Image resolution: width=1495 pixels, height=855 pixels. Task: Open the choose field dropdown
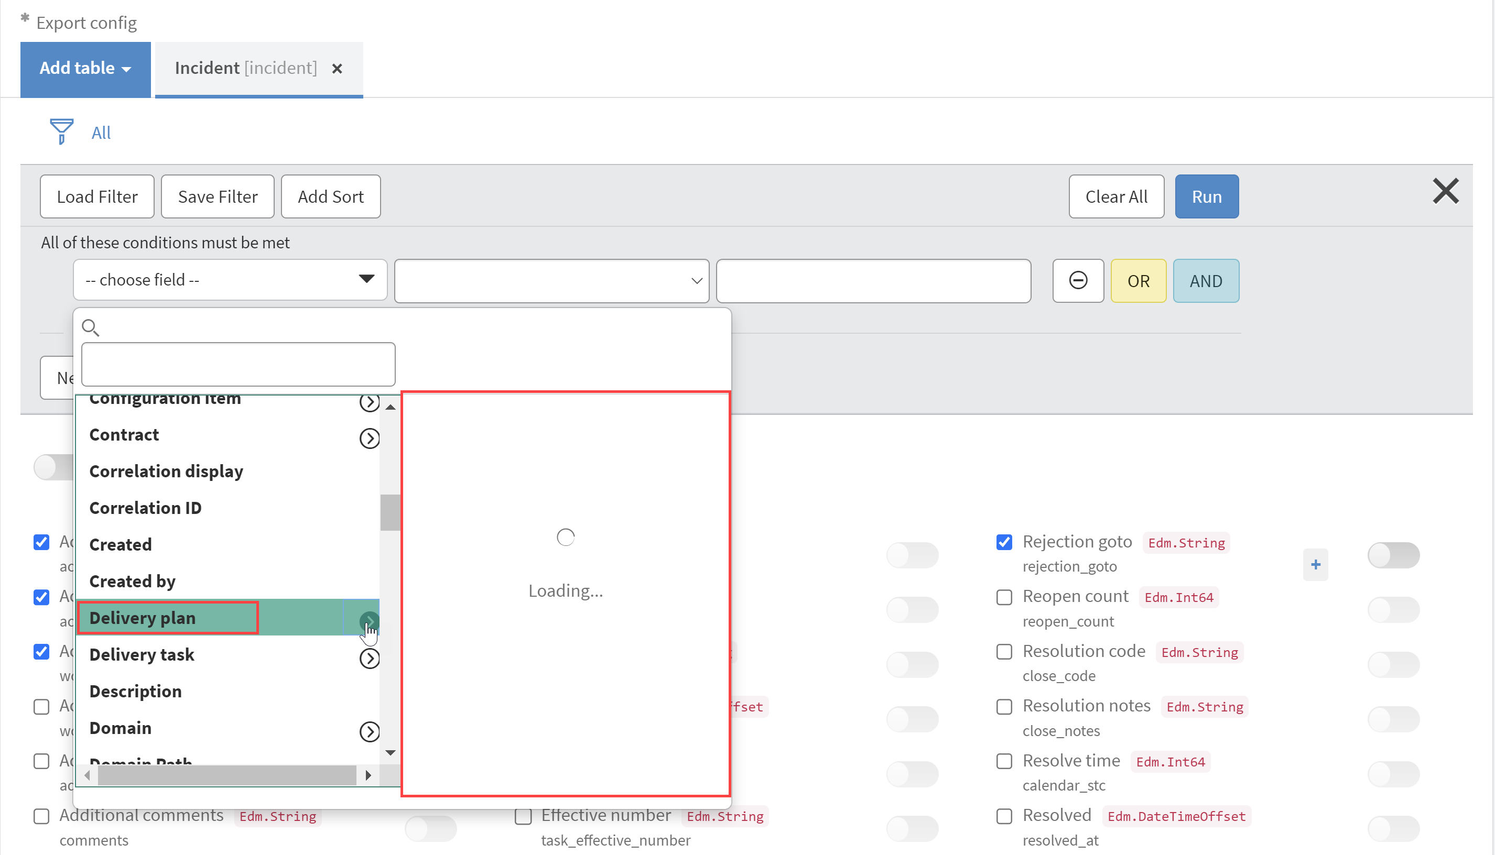(230, 280)
